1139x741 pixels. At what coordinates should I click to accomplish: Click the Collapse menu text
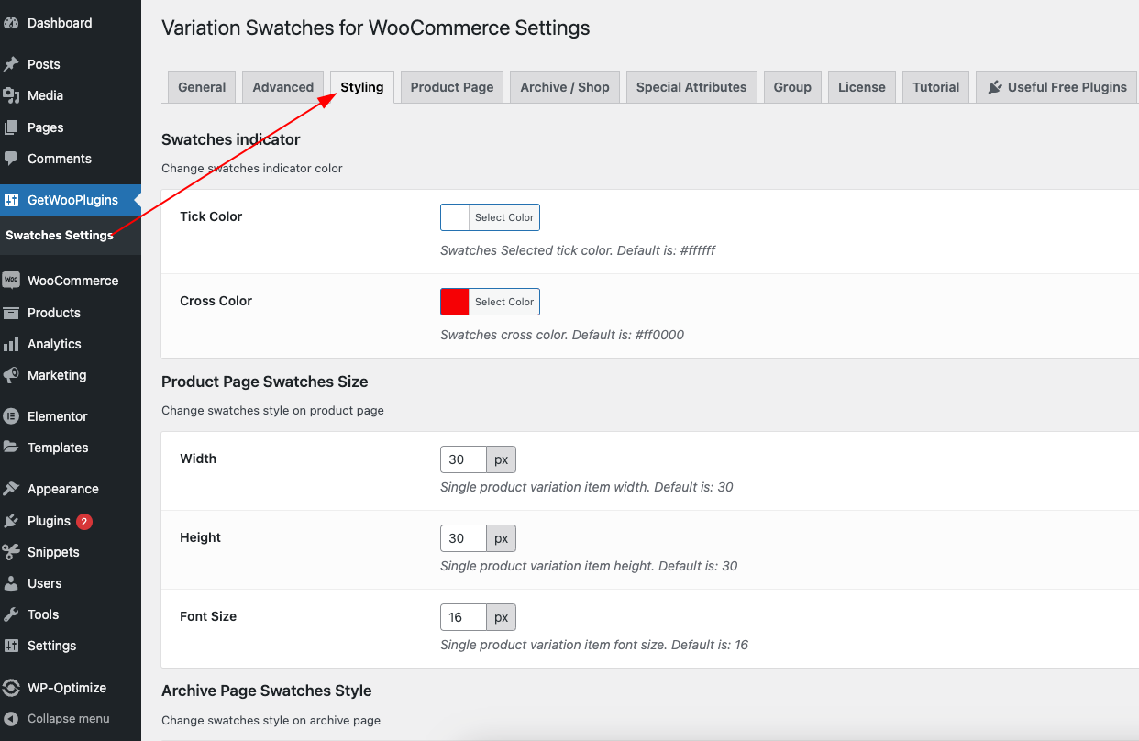pos(69,719)
